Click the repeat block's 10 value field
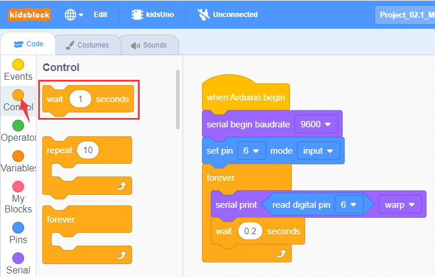Screen dimensions: 435x277 click(88, 150)
